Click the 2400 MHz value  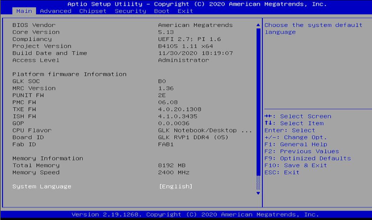pyautogui.click(x=174, y=172)
